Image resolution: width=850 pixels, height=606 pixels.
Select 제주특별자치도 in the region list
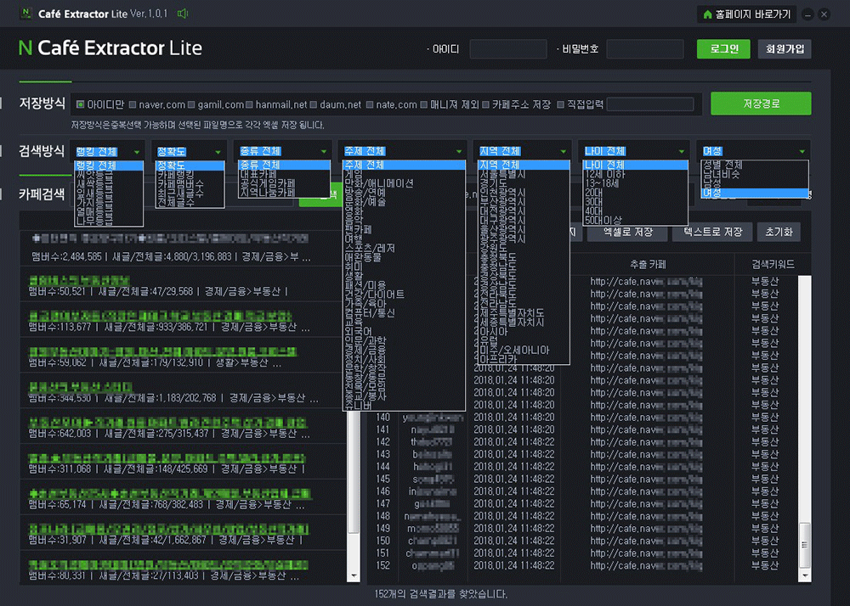point(524,312)
